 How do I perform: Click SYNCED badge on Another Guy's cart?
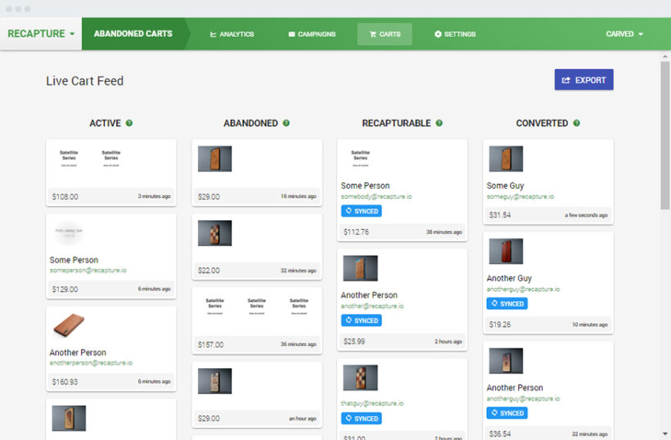coord(507,303)
